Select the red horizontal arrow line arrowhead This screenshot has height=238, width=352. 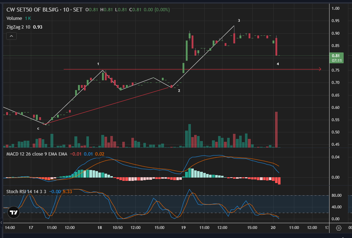pyautogui.click(x=320, y=69)
